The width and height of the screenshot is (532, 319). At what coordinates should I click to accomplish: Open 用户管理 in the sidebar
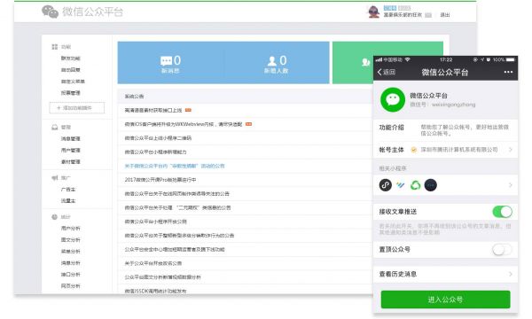click(x=71, y=150)
